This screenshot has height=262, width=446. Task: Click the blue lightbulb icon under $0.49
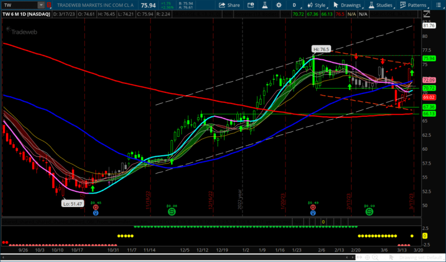pos(313,212)
